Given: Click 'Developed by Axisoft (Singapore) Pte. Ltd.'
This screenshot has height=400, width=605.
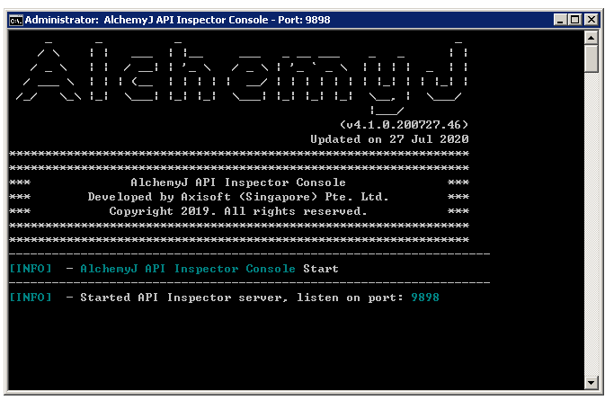Looking at the screenshot, I should (x=238, y=197).
